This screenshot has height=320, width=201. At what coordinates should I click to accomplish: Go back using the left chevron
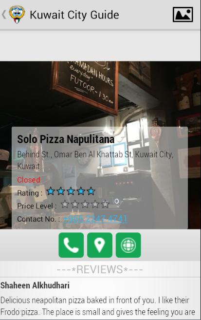[x=4, y=15]
